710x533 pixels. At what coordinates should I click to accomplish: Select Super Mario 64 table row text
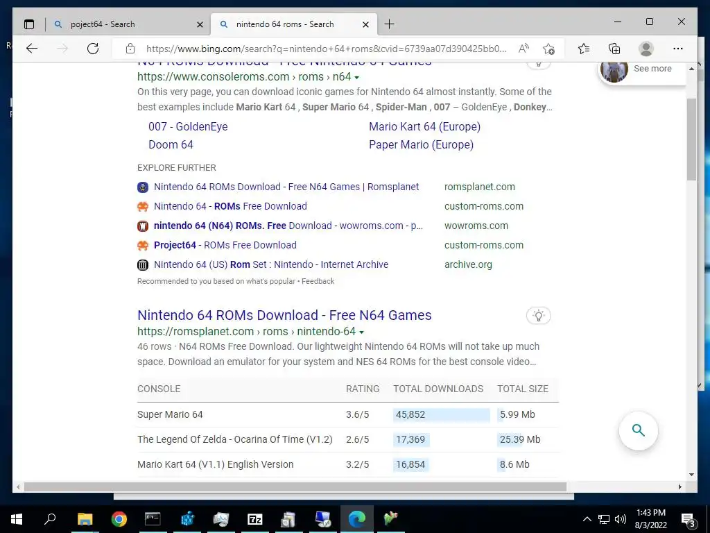click(x=170, y=414)
